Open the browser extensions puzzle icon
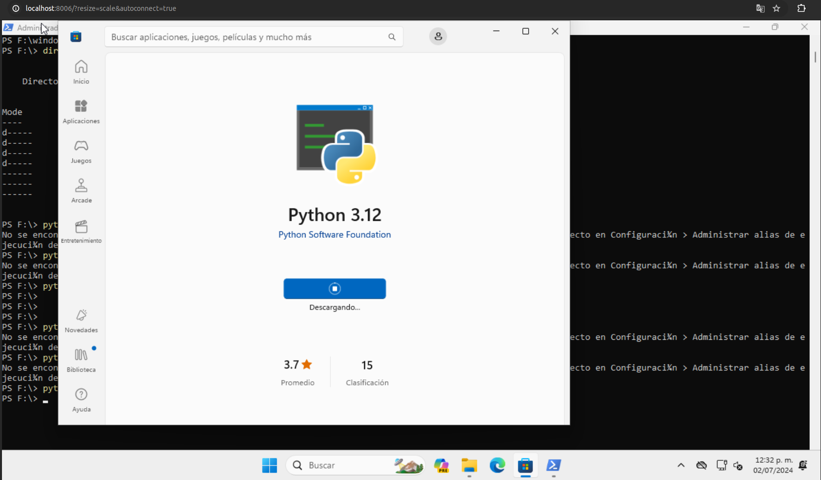Image resolution: width=821 pixels, height=480 pixels. 801,8
